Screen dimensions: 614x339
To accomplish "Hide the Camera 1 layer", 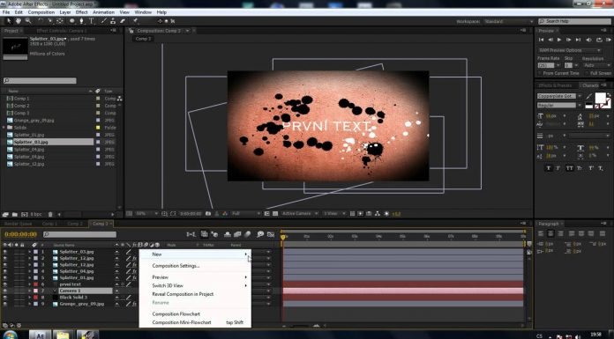I will click(x=5, y=291).
